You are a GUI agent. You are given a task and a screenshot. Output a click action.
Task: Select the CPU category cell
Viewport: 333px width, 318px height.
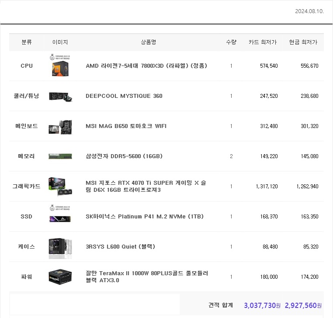pyautogui.click(x=27, y=66)
